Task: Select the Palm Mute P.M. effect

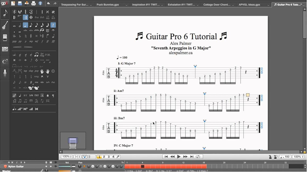Action: [x=47, y=55]
